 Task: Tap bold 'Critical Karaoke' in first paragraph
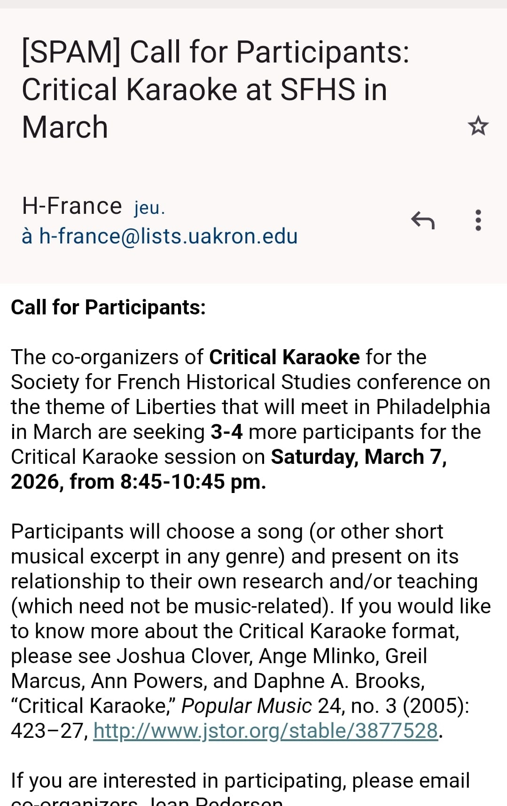click(284, 357)
